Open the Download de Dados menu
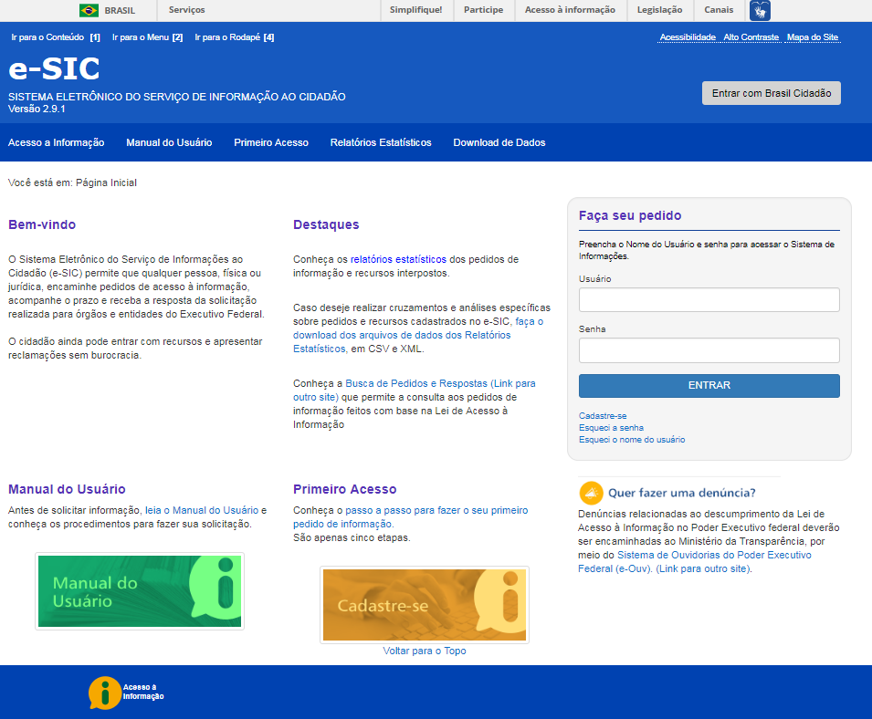The width and height of the screenshot is (872, 719). [499, 142]
